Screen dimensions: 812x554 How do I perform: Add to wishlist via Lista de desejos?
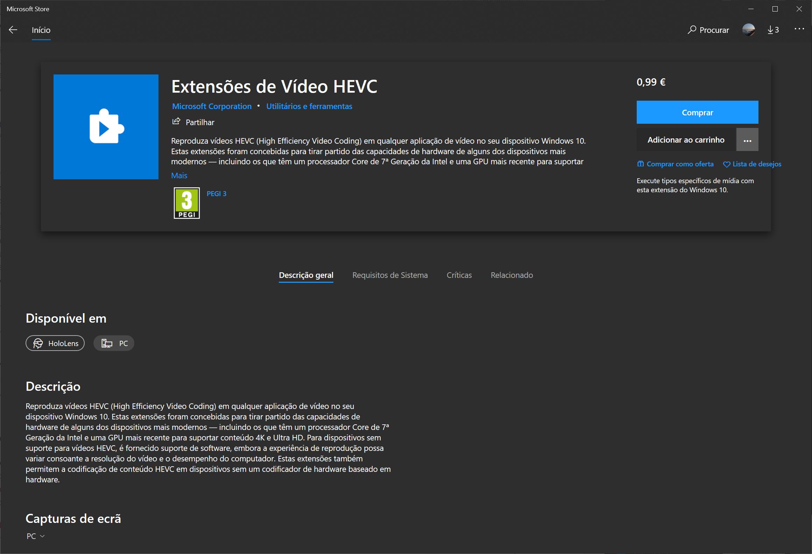(x=752, y=164)
